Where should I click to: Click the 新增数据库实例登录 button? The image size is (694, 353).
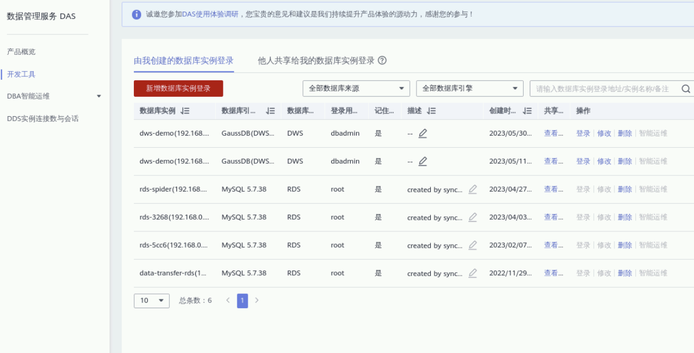pyautogui.click(x=178, y=89)
